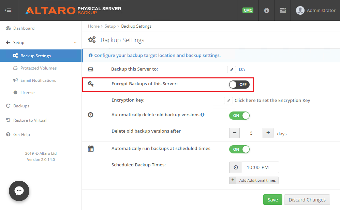Click the pencil to set Encryption Key

pos(228,101)
